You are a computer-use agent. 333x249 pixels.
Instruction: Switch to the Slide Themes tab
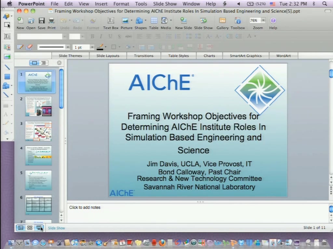pos(70,56)
